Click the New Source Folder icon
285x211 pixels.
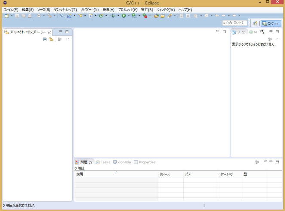coord(80,16)
